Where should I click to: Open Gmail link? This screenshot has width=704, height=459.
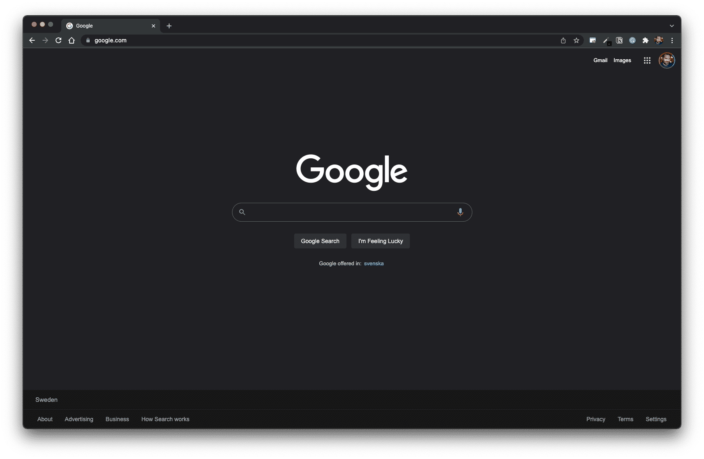point(600,60)
